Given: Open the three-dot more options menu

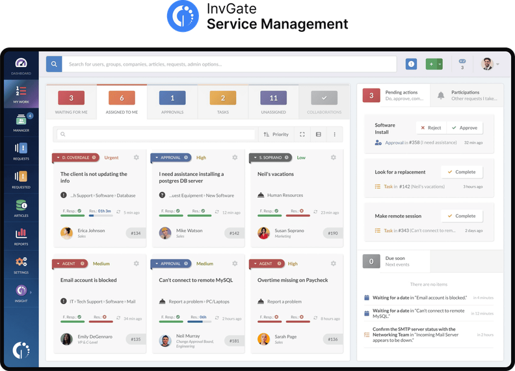Looking at the screenshot, I should click(334, 134).
